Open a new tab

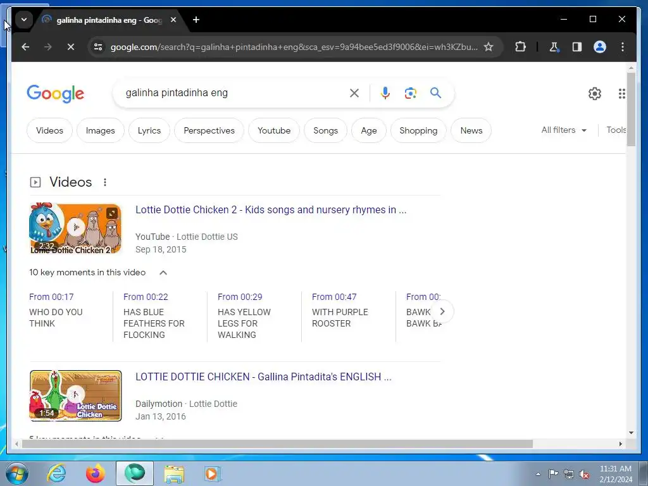pyautogui.click(x=196, y=20)
